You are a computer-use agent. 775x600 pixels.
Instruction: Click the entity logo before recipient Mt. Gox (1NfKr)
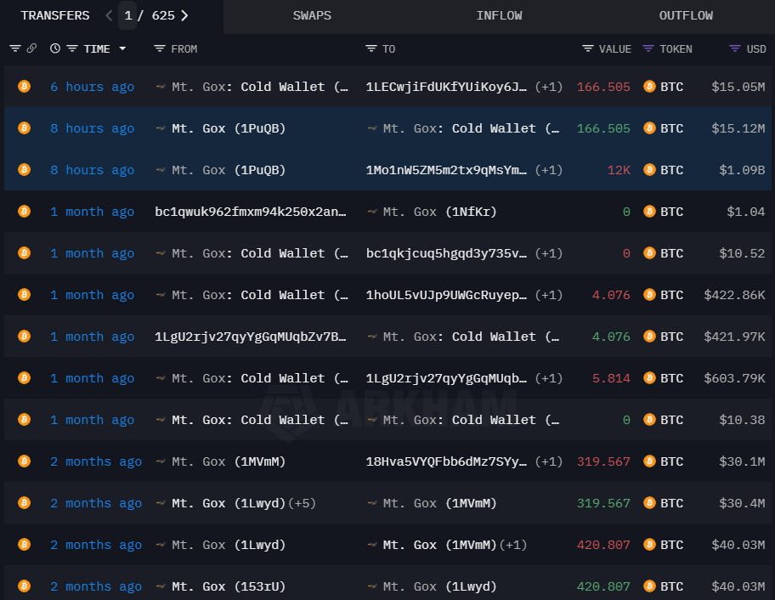point(371,212)
